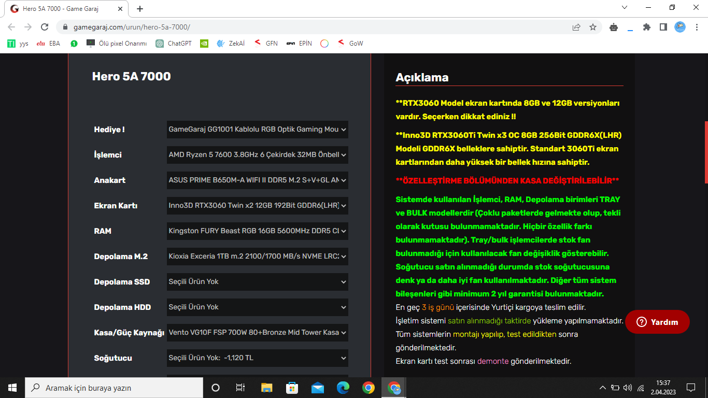Click the "Ekran Kartı" field label

pyautogui.click(x=116, y=206)
